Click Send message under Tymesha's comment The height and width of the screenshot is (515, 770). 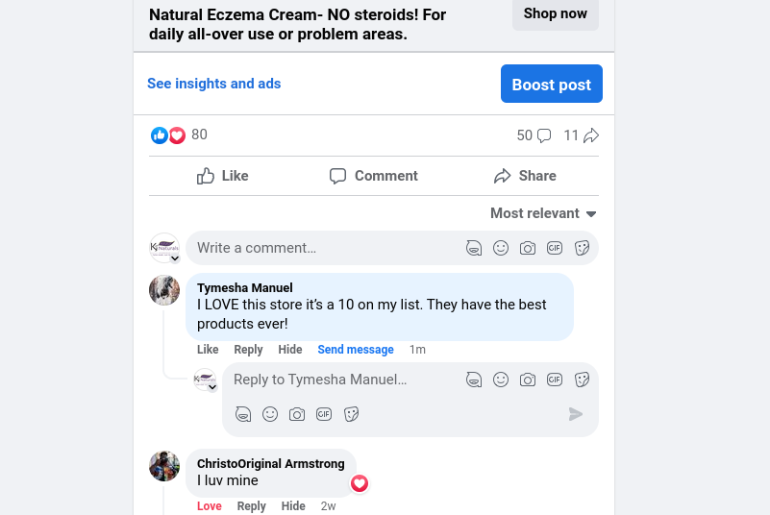click(x=356, y=350)
